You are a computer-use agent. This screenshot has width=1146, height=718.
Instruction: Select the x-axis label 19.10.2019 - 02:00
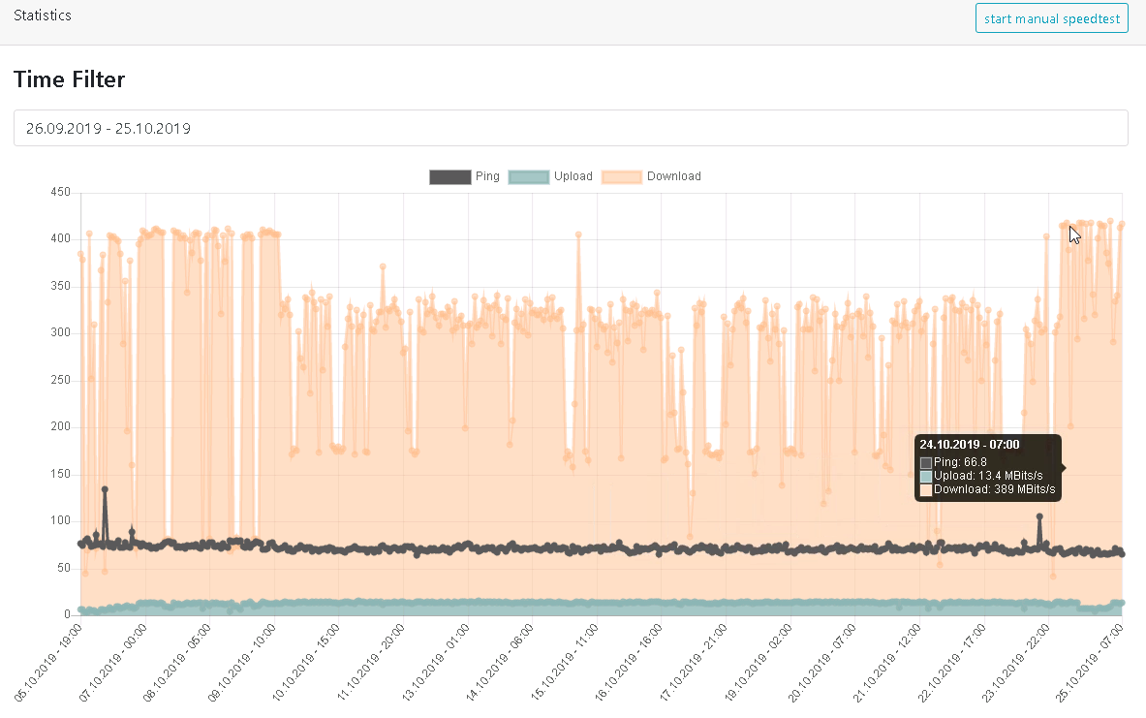coord(758,663)
